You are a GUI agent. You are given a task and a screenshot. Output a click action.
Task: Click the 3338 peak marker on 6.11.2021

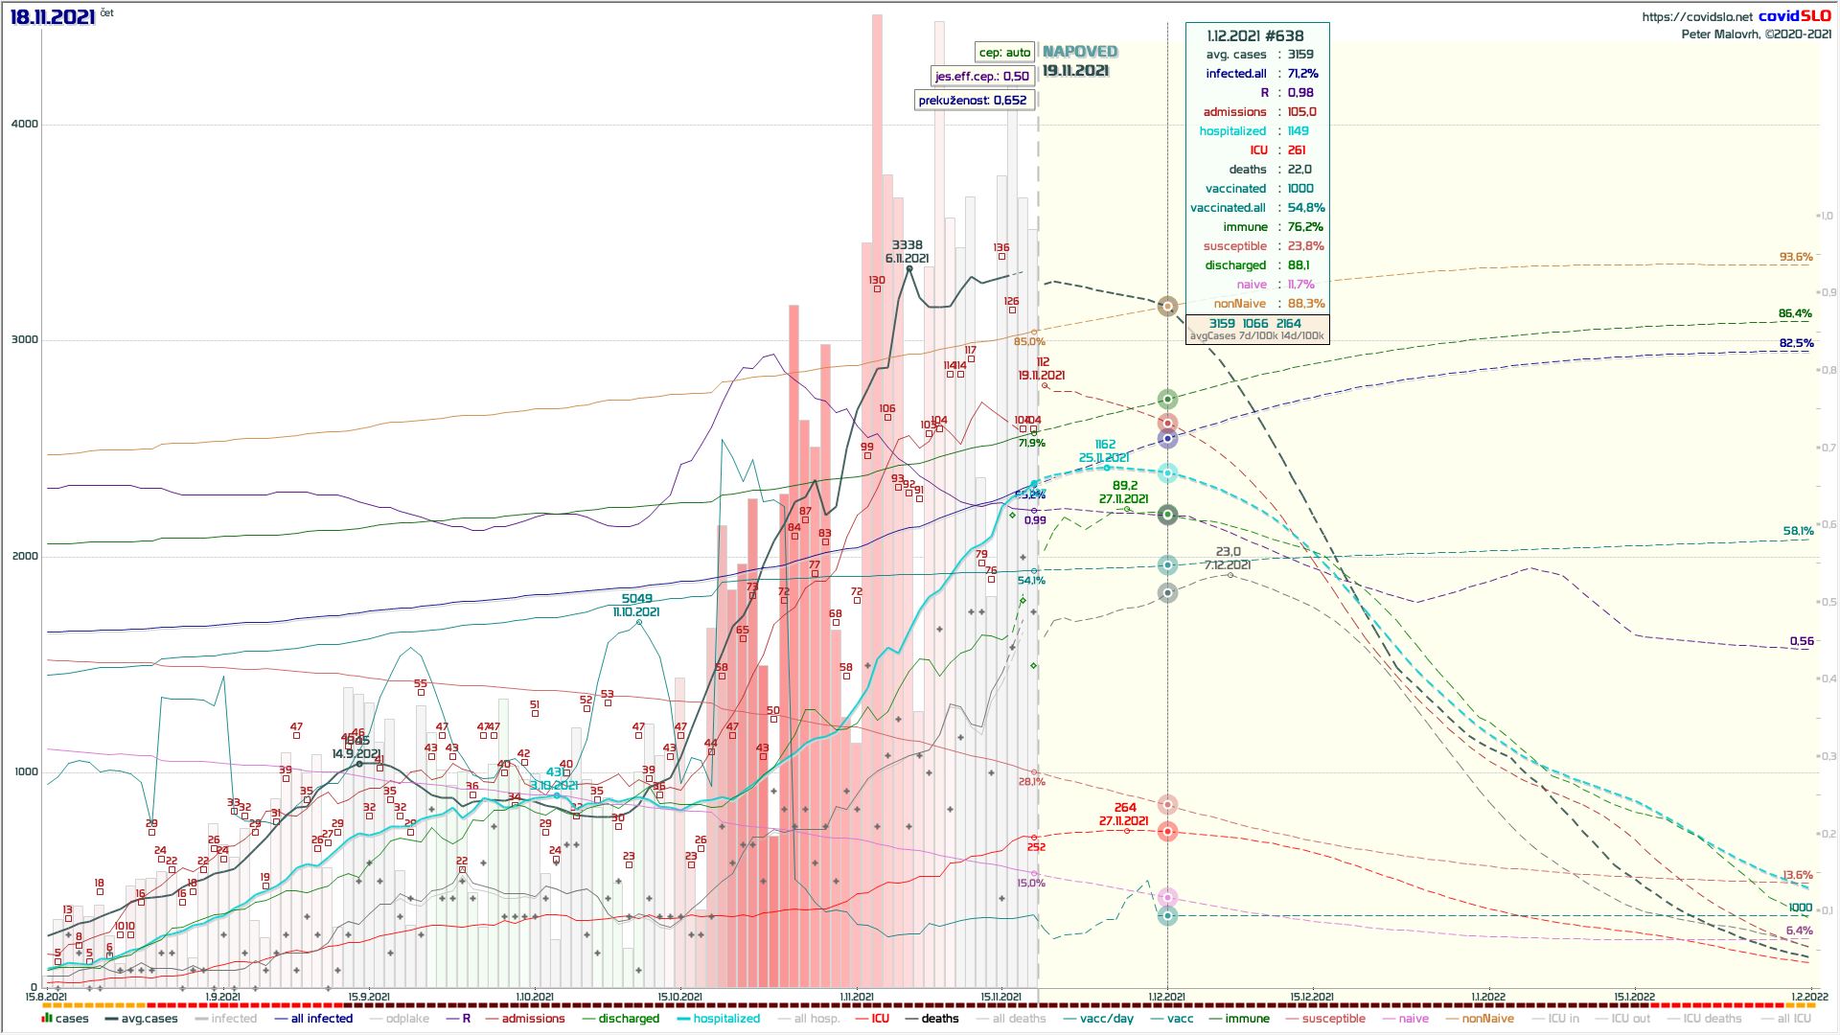click(x=909, y=268)
